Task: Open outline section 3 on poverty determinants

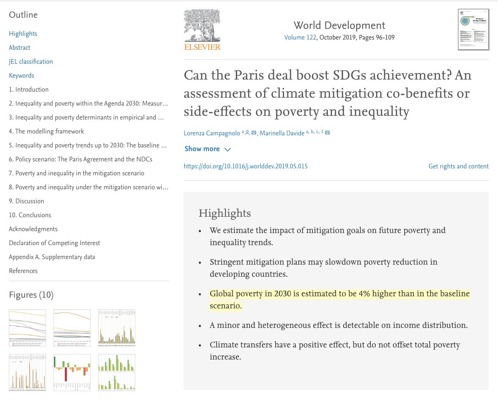Action: (86, 118)
